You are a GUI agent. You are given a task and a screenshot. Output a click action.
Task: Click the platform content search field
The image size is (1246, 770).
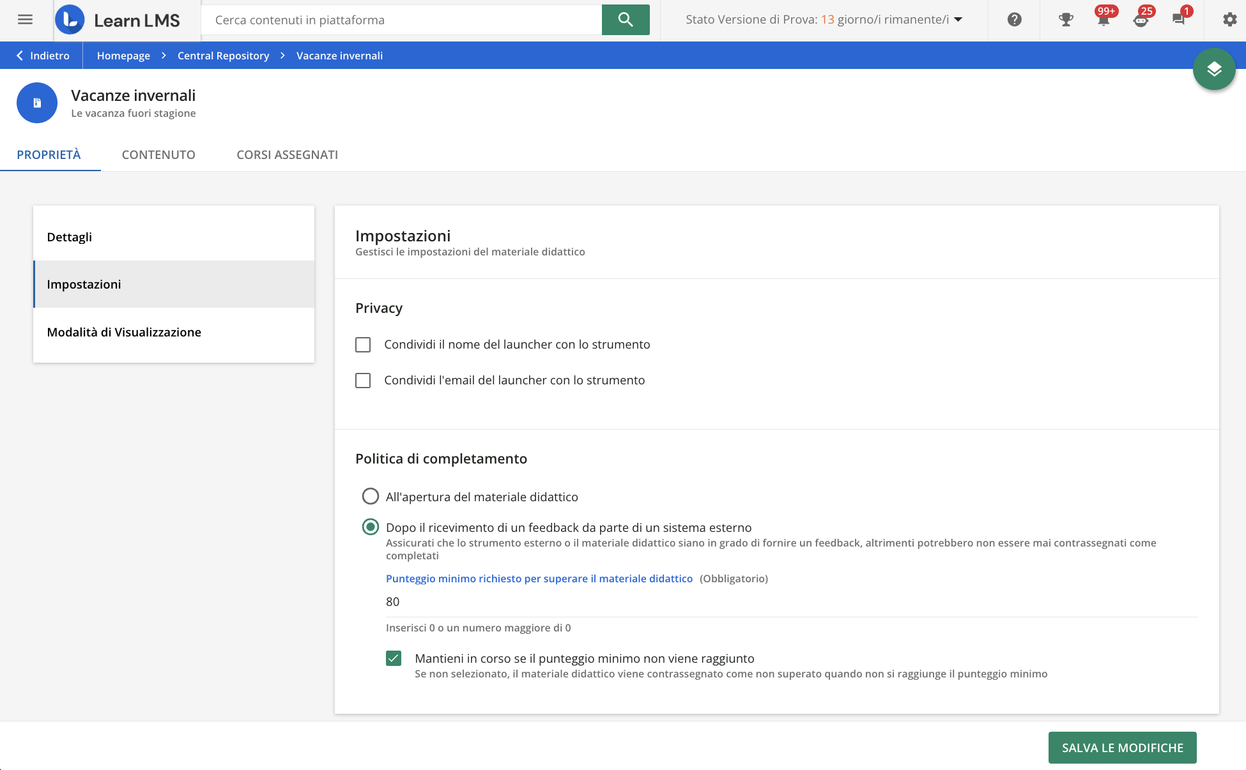point(402,20)
